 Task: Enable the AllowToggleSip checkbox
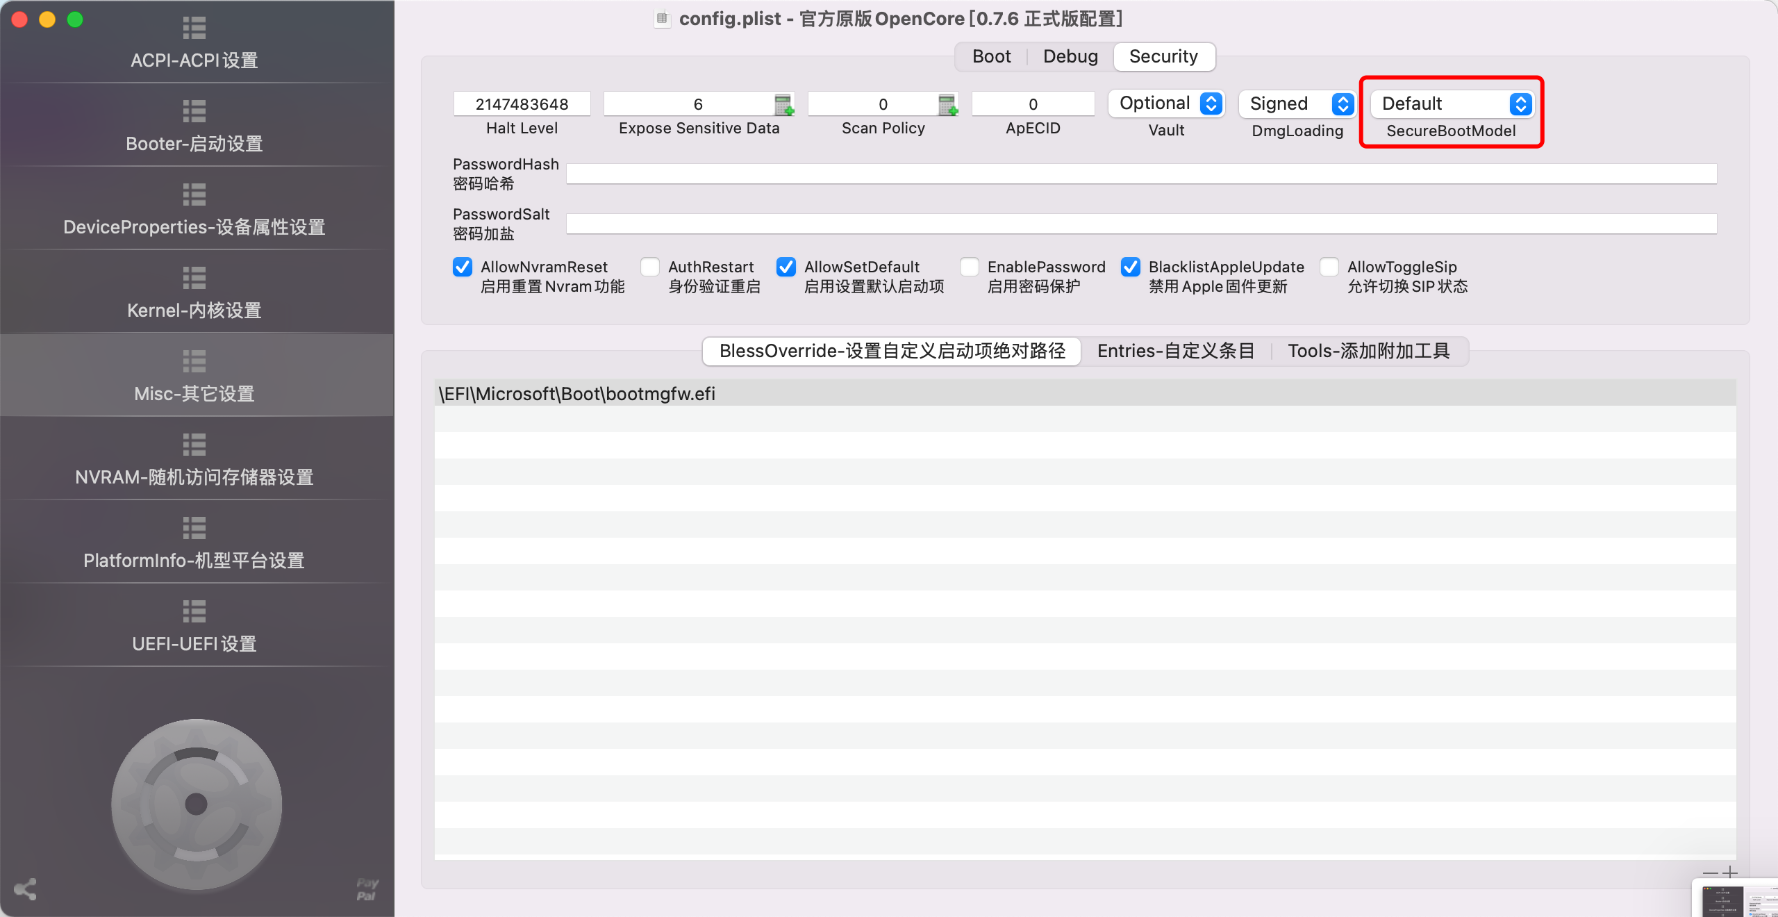pyautogui.click(x=1329, y=267)
